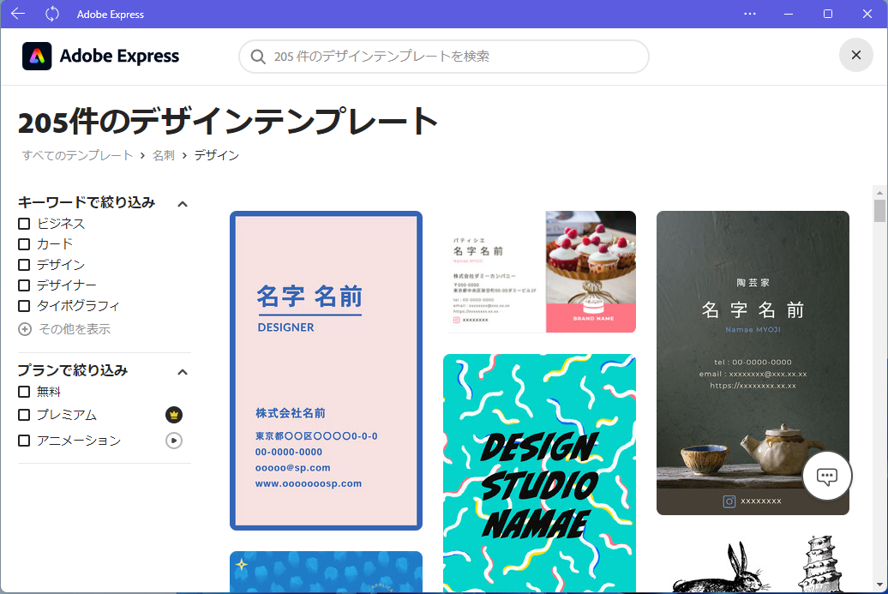888x594 pixels.
Task: Collapse the プランで絞り込み section
Action: click(x=183, y=372)
